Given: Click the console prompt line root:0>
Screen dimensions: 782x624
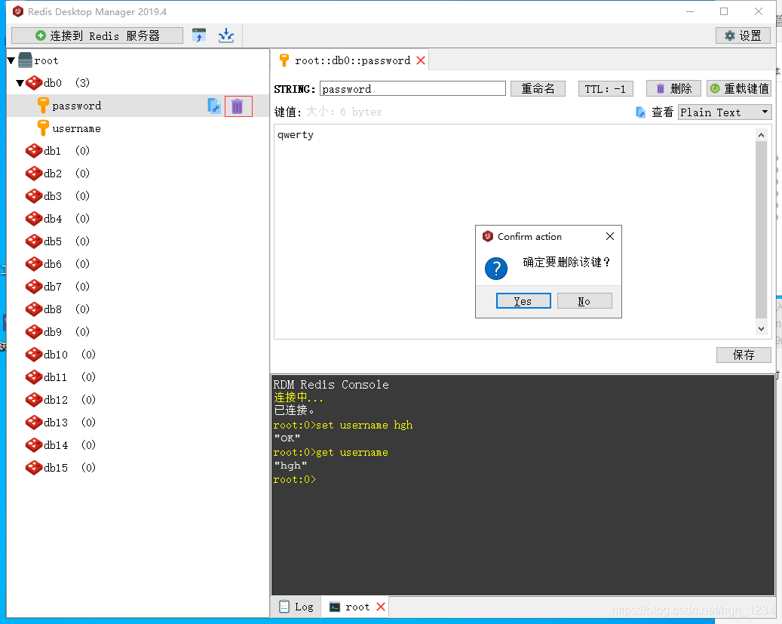Looking at the screenshot, I should pyautogui.click(x=295, y=480).
